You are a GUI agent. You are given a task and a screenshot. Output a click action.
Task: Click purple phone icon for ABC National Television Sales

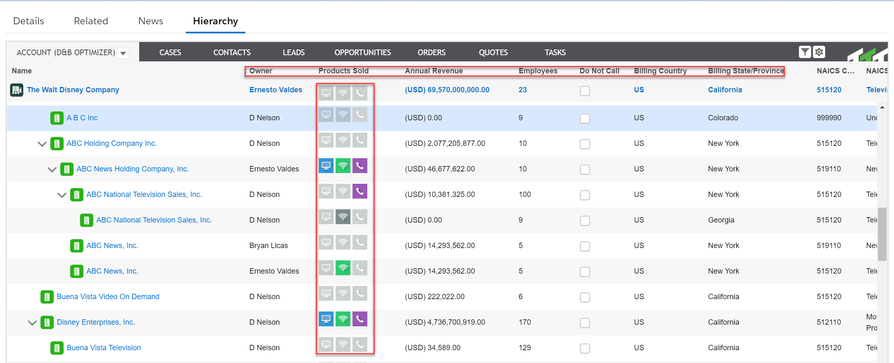point(359,191)
